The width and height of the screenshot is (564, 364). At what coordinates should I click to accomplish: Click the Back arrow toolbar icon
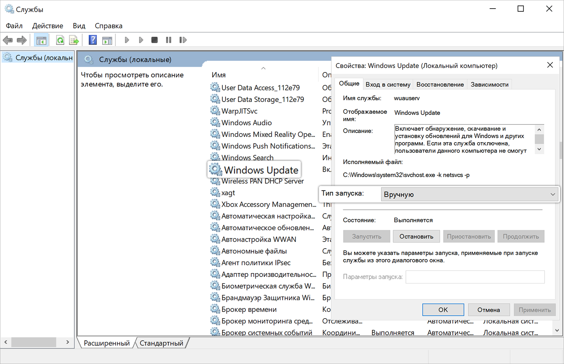8,40
